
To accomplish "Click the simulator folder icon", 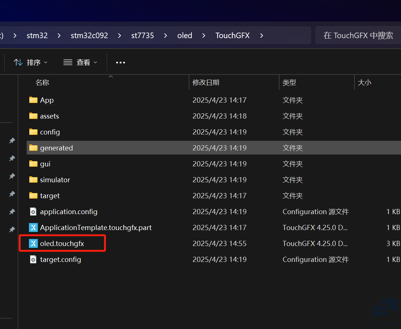I will 33,180.
